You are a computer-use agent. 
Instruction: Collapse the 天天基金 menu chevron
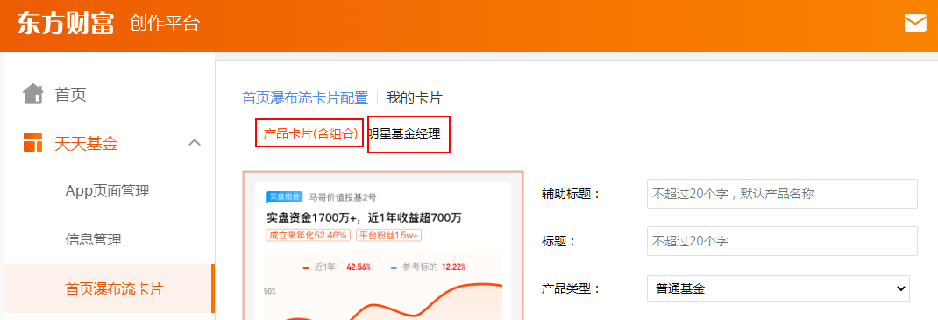click(195, 143)
